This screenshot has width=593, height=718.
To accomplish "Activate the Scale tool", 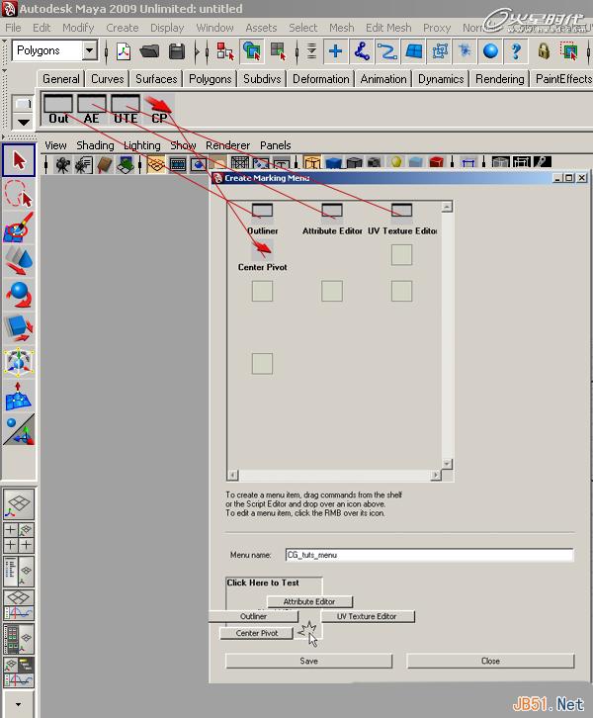I will point(19,328).
